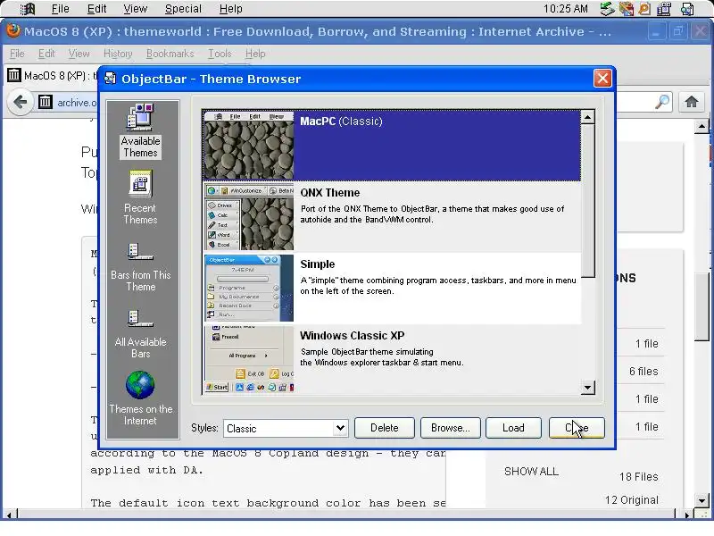Select the QNX Theme thumbnail
Viewport: 714px width, 536px height.
click(x=249, y=217)
